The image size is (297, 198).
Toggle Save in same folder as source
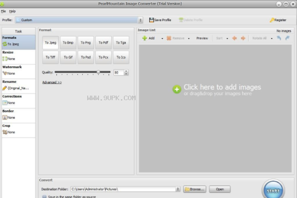(44, 197)
